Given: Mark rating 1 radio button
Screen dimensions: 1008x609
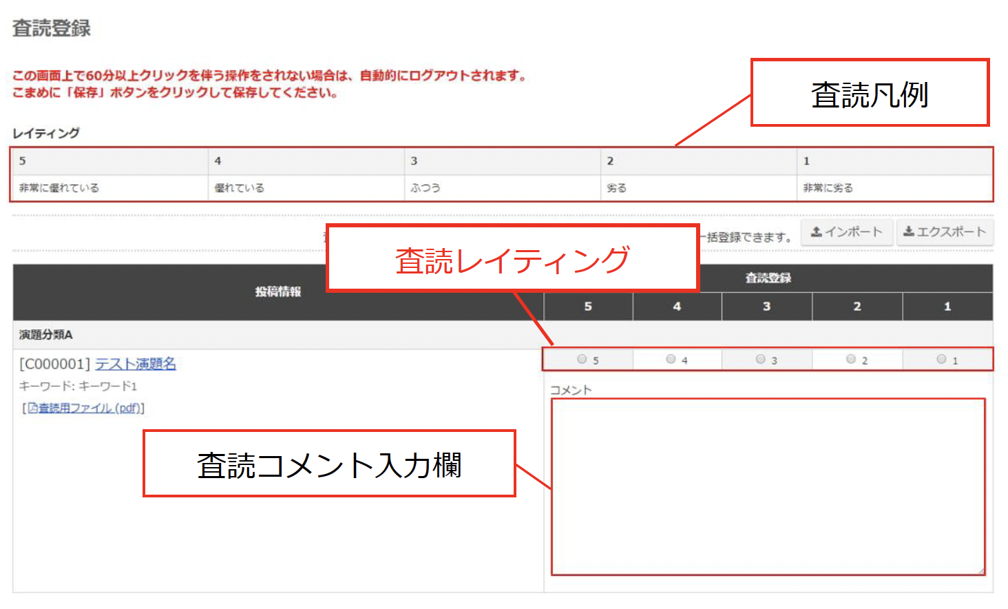Looking at the screenshot, I should [941, 359].
